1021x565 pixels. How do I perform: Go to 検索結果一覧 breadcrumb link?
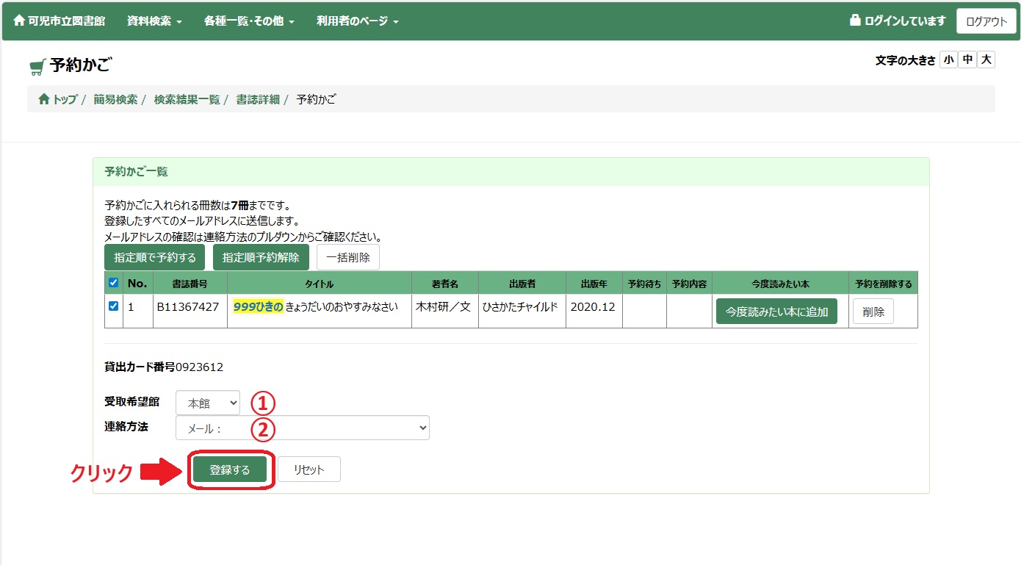(x=187, y=99)
